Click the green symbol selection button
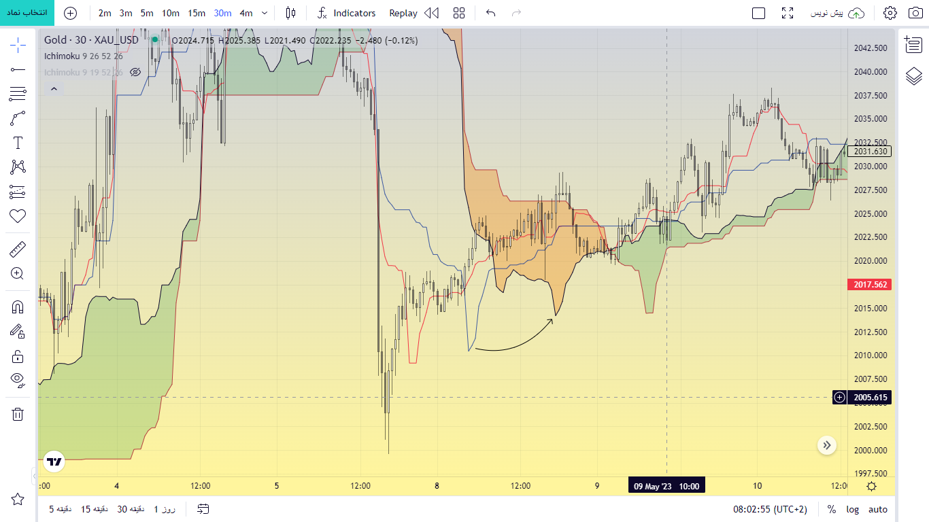Image resolution: width=929 pixels, height=522 pixels. pos(27,13)
